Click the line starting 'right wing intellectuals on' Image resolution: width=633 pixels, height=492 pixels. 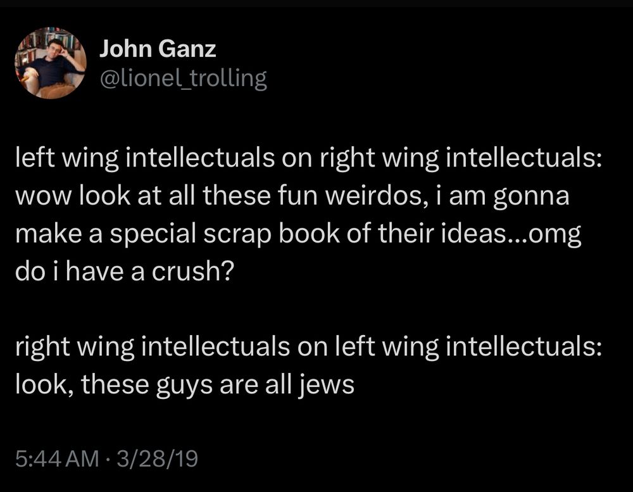click(309, 347)
